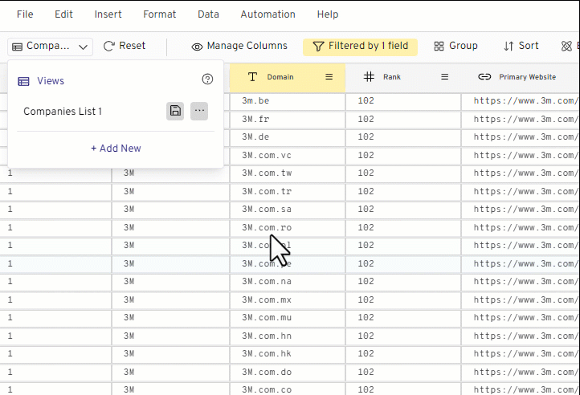
Task: Save the Companies List 1 view
Action: (x=175, y=111)
